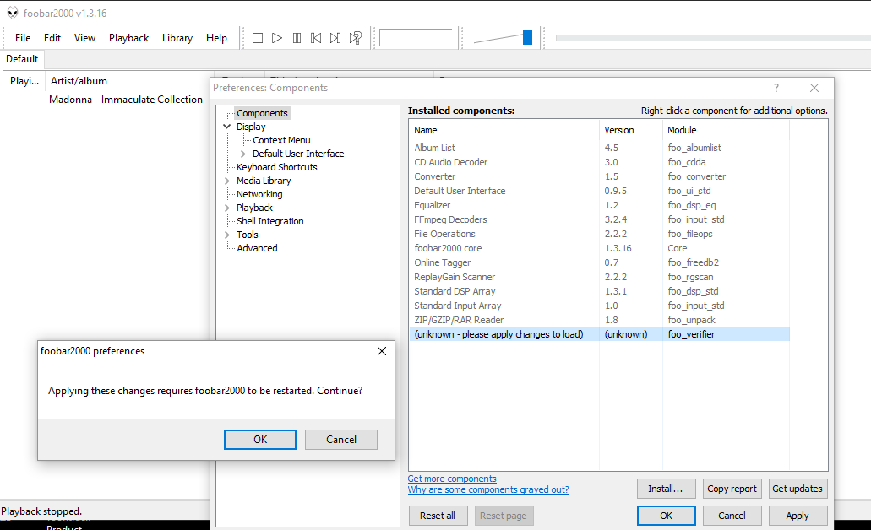The height and width of the screenshot is (530, 871).
Task: Open the Library menu
Action: (177, 38)
